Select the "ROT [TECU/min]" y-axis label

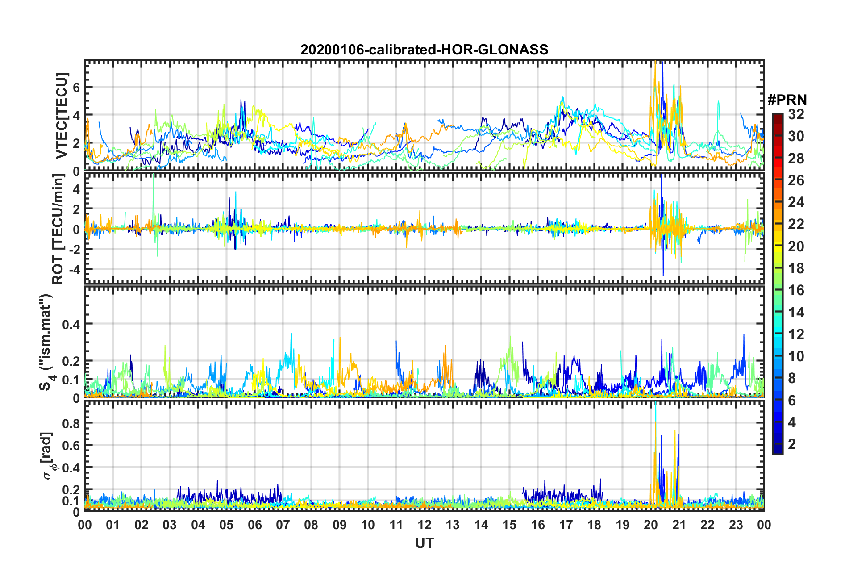coord(58,229)
